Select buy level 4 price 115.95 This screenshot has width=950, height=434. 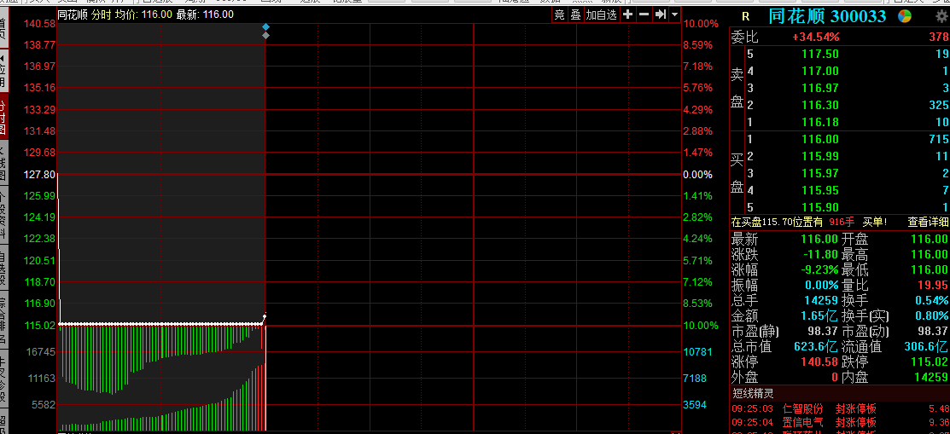coord(819,191)
